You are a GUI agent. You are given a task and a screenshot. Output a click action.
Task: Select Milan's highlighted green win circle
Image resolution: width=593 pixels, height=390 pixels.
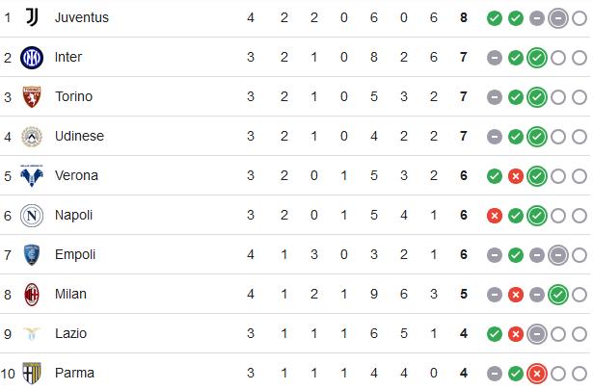(558, 295)
